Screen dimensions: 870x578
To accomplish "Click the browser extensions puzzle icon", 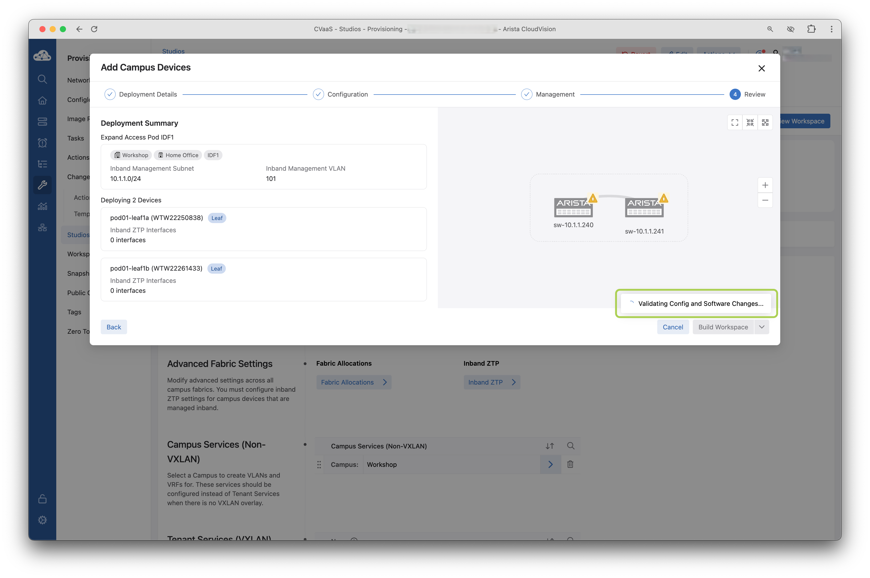I will (x=811, y=29).
